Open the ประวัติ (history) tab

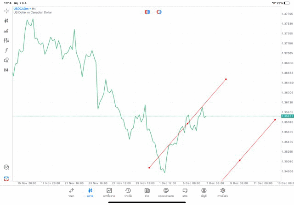[x=128, y=192]
